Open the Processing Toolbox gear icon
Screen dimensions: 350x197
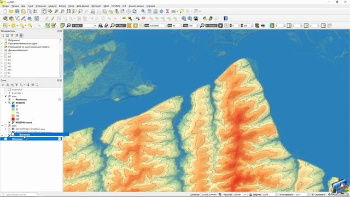click(161, 11)
